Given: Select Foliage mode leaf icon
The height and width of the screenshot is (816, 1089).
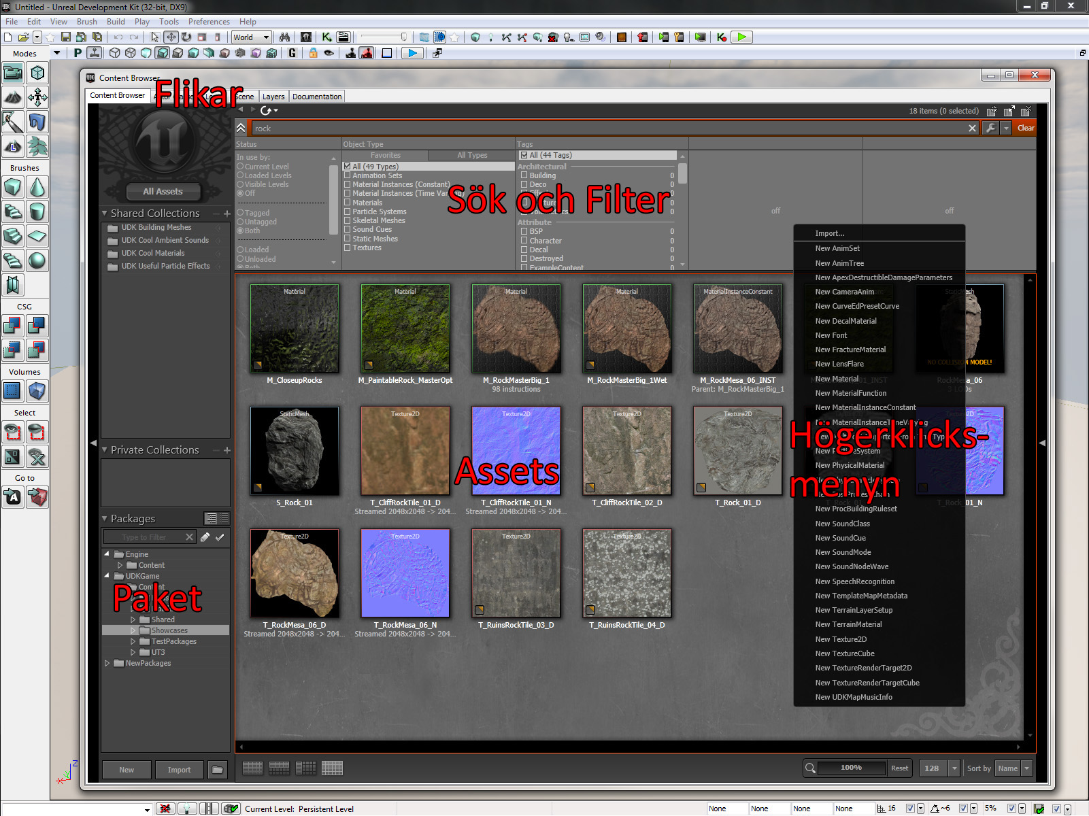Looking at the screenshot, I should (37, 146).
